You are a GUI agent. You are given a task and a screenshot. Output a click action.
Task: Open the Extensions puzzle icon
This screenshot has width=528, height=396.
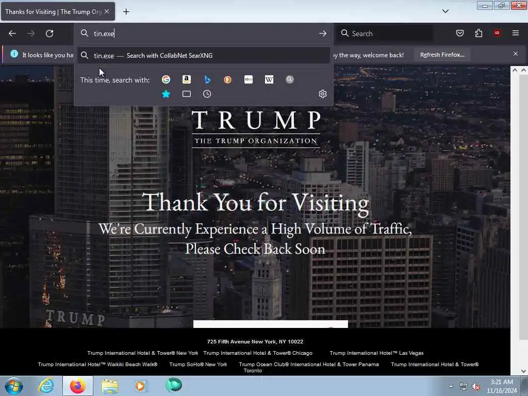tap(478, 33)
